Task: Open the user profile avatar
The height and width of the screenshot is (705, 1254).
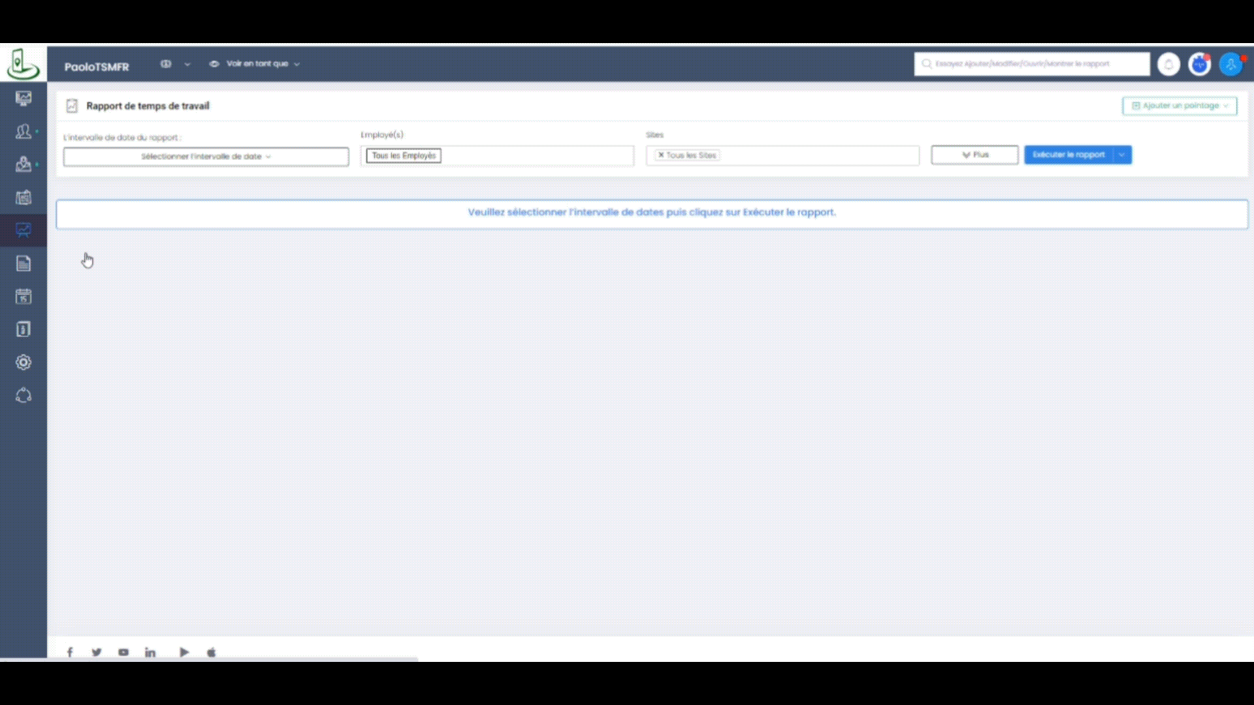Action: (1231, 64)
